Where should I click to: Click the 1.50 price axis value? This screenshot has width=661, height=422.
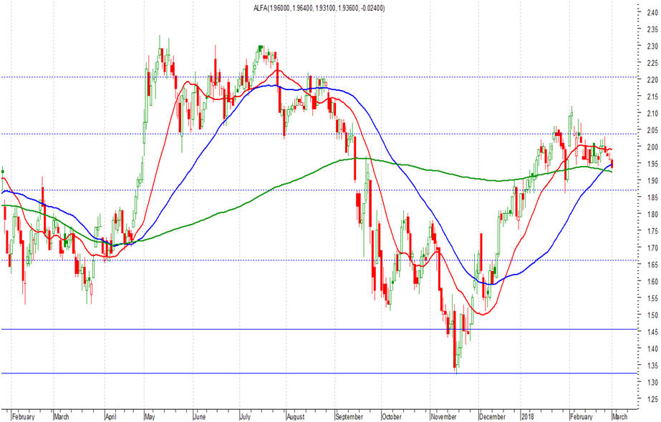point(652,315)
